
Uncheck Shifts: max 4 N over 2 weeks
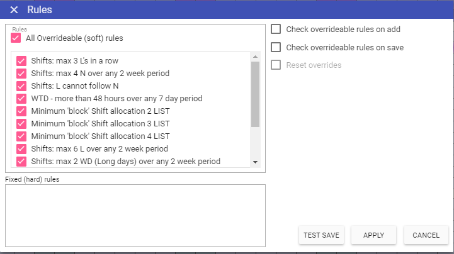[21, 74]
